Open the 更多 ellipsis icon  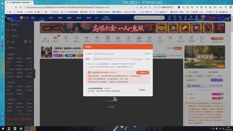click(x=202, y=39)
